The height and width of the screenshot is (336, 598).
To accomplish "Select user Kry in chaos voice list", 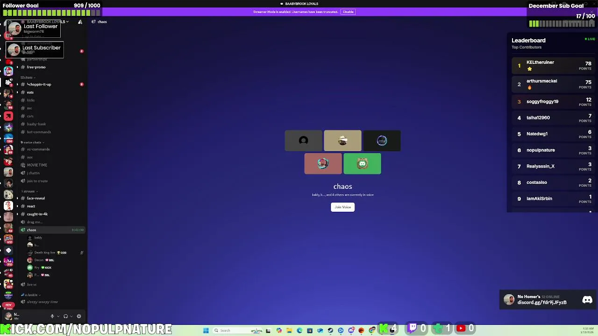I will point(37,267).
